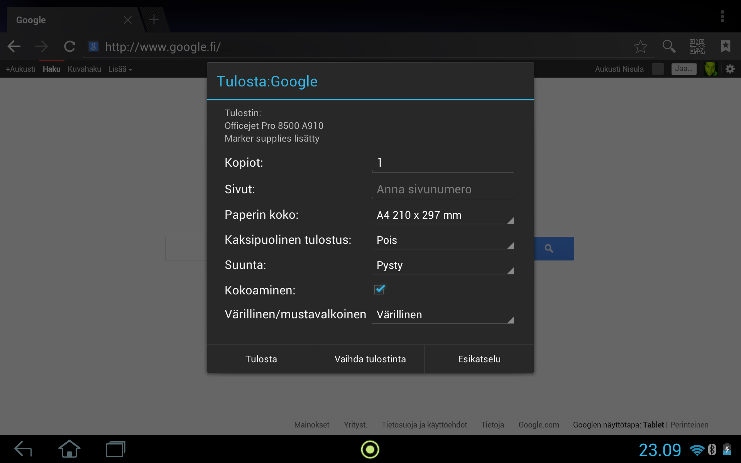Tap the battery charging icon
Image resolution: width=741 pixels, height=463 pixels.
click(727, 449)
